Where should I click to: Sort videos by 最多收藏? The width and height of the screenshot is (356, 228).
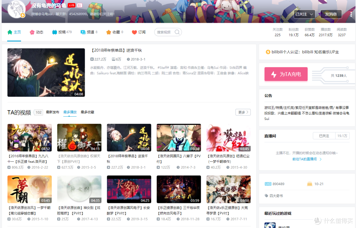87,112
